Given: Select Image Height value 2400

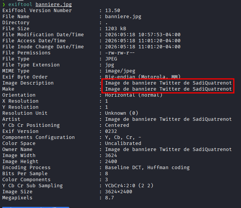Looking at the screenshot, I should pyautogui.click(x=111, y=162).
